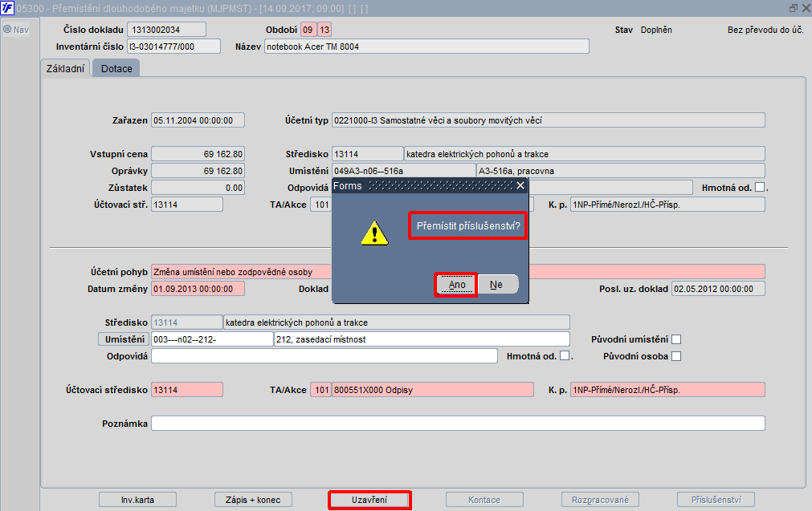Select the Nav radio button
Screen dimensions: 812x511
click(7, 30)
